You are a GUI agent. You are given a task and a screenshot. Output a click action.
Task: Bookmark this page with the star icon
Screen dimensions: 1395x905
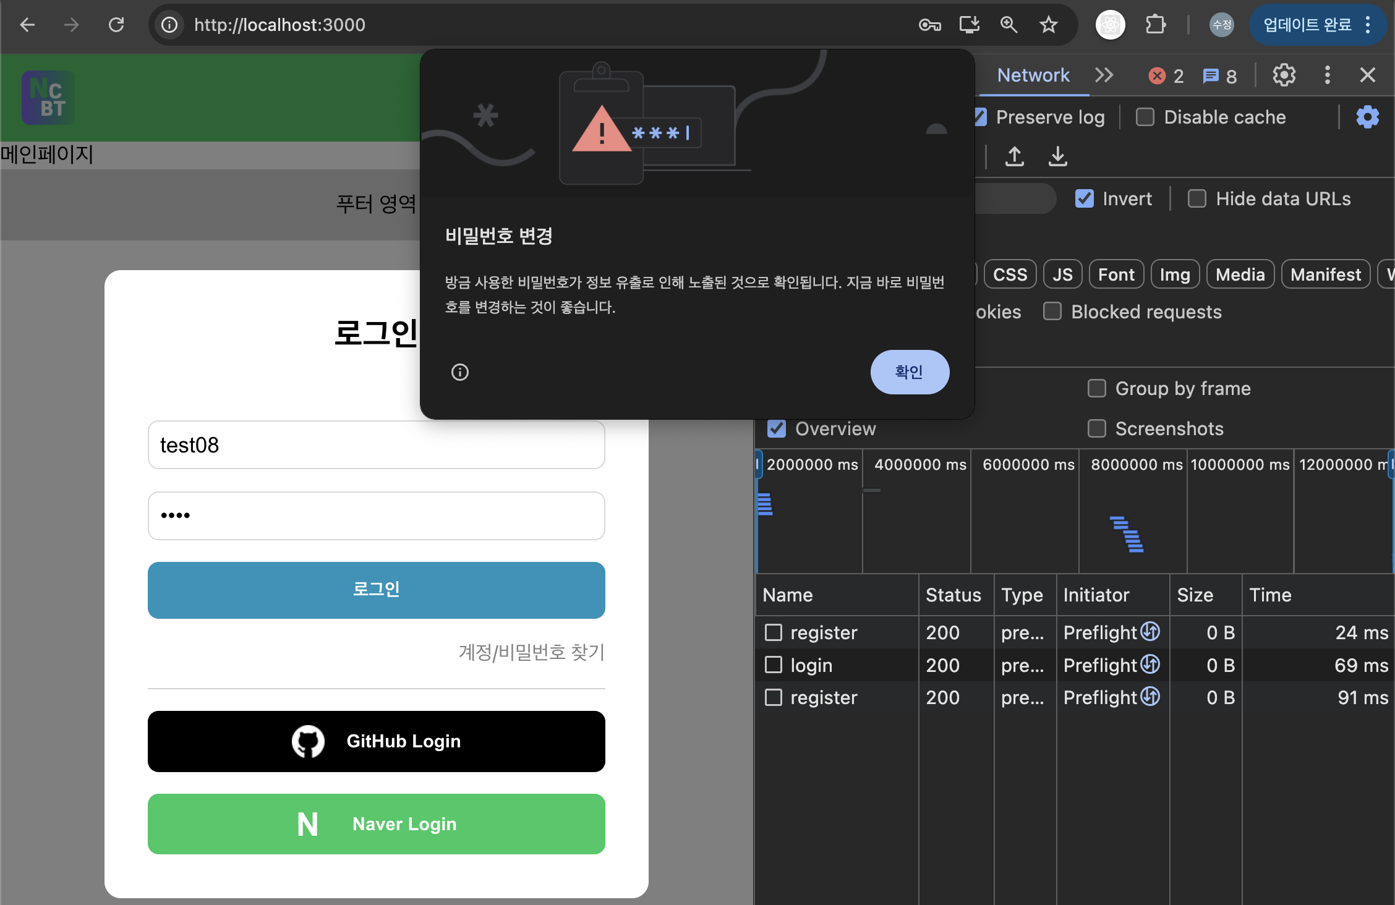[1048, 25]
